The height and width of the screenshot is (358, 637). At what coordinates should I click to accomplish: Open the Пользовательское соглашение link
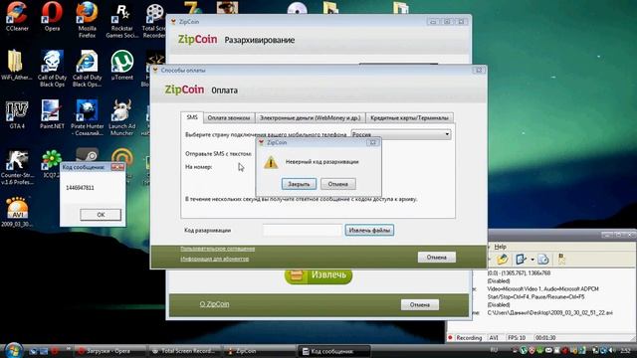[x=217, y=249]
